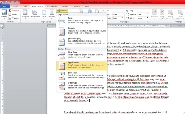Open the Themes gallery button

point(4,14)
